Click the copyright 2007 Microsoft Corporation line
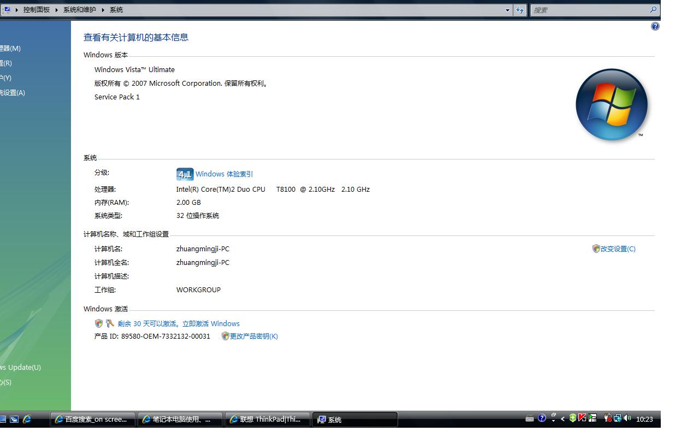 pyautogui.click(x=182, y=83)
